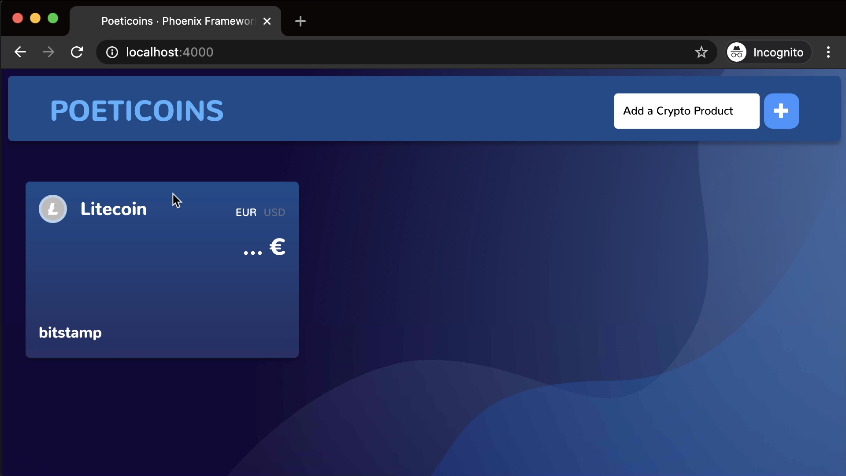Click the bitstamp exchange label
Screen dimensions: 846x476
tap(70, 332)
